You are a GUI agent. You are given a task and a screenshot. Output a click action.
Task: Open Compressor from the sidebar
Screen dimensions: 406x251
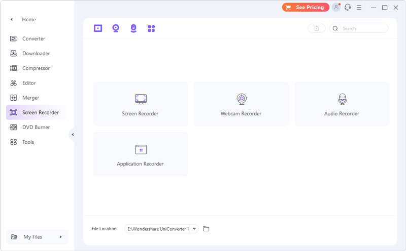(36, 68)
